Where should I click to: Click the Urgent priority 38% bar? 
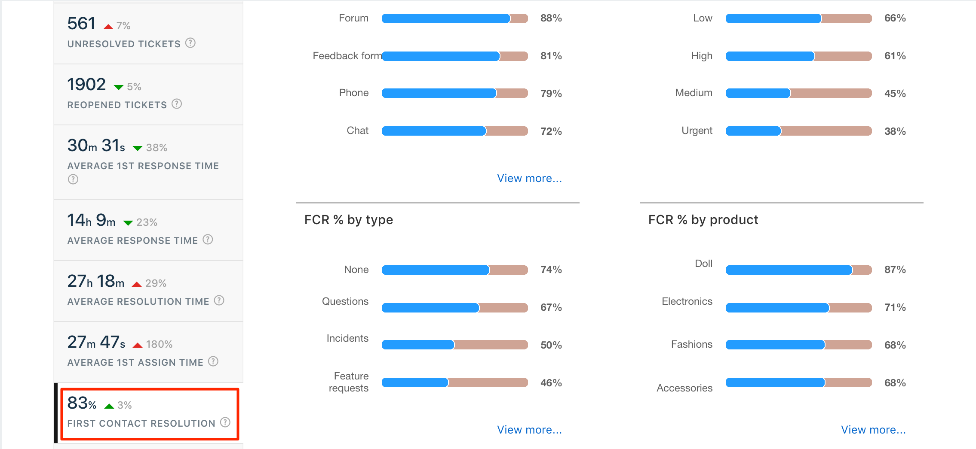point(798,131)
